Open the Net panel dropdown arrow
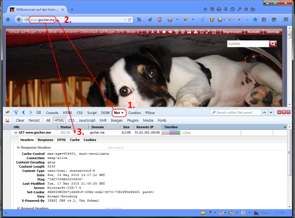This screenshot has width=295, height=218. pyautogui.click(x=123, y=113)
